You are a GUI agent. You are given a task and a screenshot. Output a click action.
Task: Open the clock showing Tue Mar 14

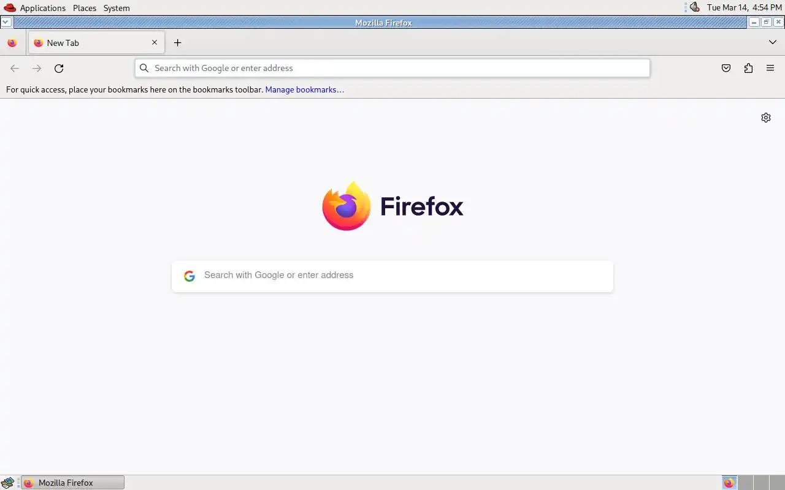click(745, 8)
